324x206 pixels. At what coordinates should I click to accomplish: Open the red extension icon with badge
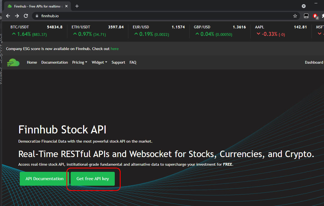pos(315,16)
